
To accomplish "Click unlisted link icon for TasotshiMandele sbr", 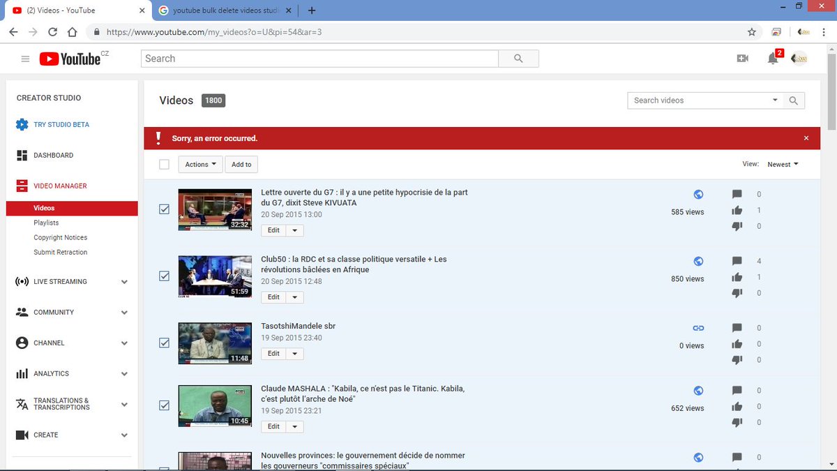I will [x=698, y=328].
